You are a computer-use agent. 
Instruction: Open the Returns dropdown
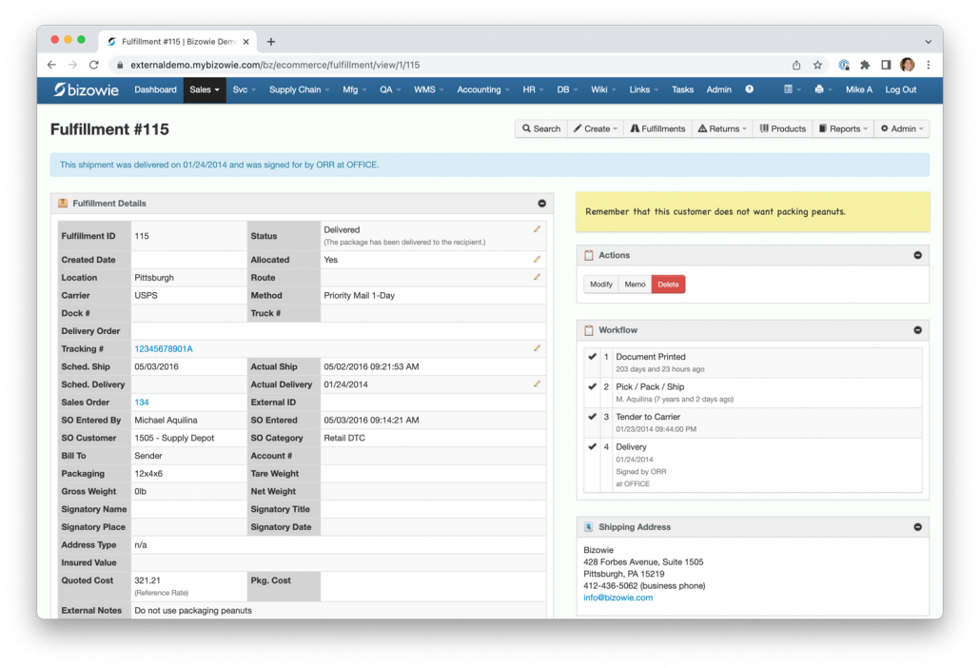[722, 128]
